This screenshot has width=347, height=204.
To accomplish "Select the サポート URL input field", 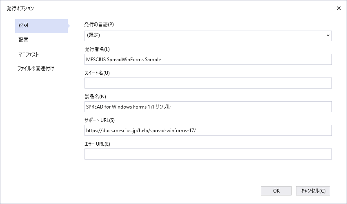I will click(x=208, y=131).
